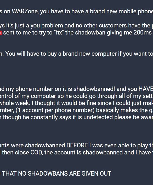
Task: Click the quoted word "fix"
Action: click(x=60, y=33)
